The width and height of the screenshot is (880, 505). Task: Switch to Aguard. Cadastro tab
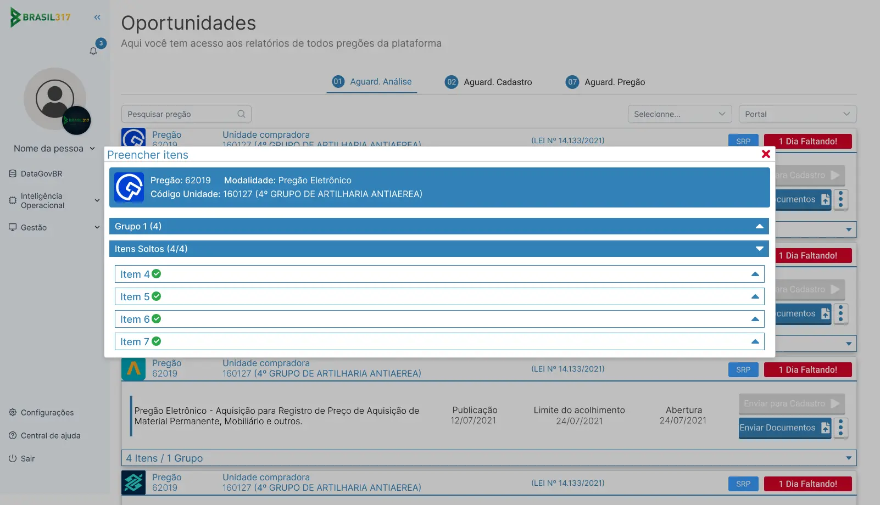(x=488, y=82)
